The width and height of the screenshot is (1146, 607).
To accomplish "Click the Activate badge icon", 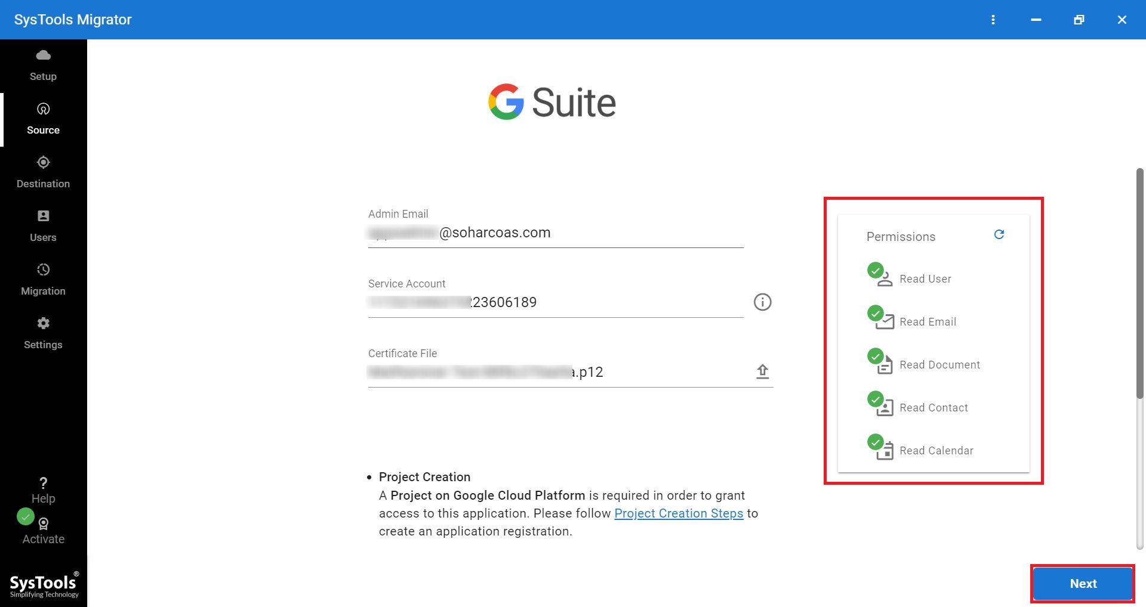I will [x=44, y=524].
